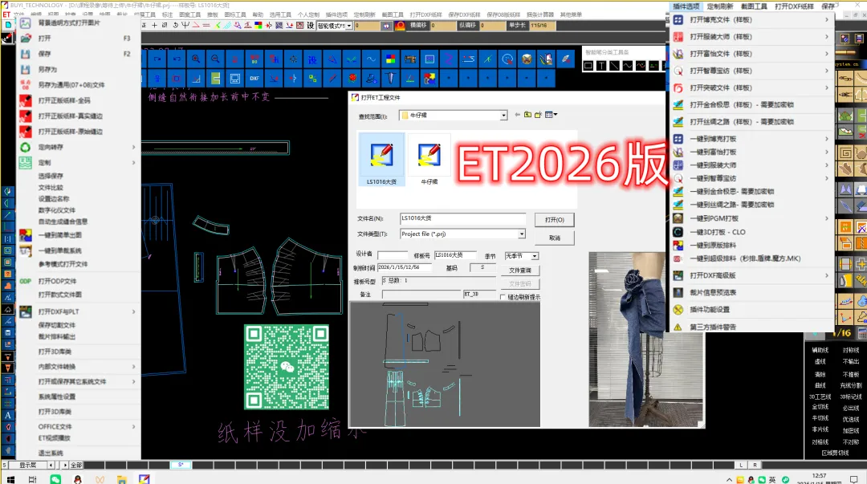Click the floppy disk icon for 保存
Viewport: 867px width, 484px height.
tap(26, 54)
